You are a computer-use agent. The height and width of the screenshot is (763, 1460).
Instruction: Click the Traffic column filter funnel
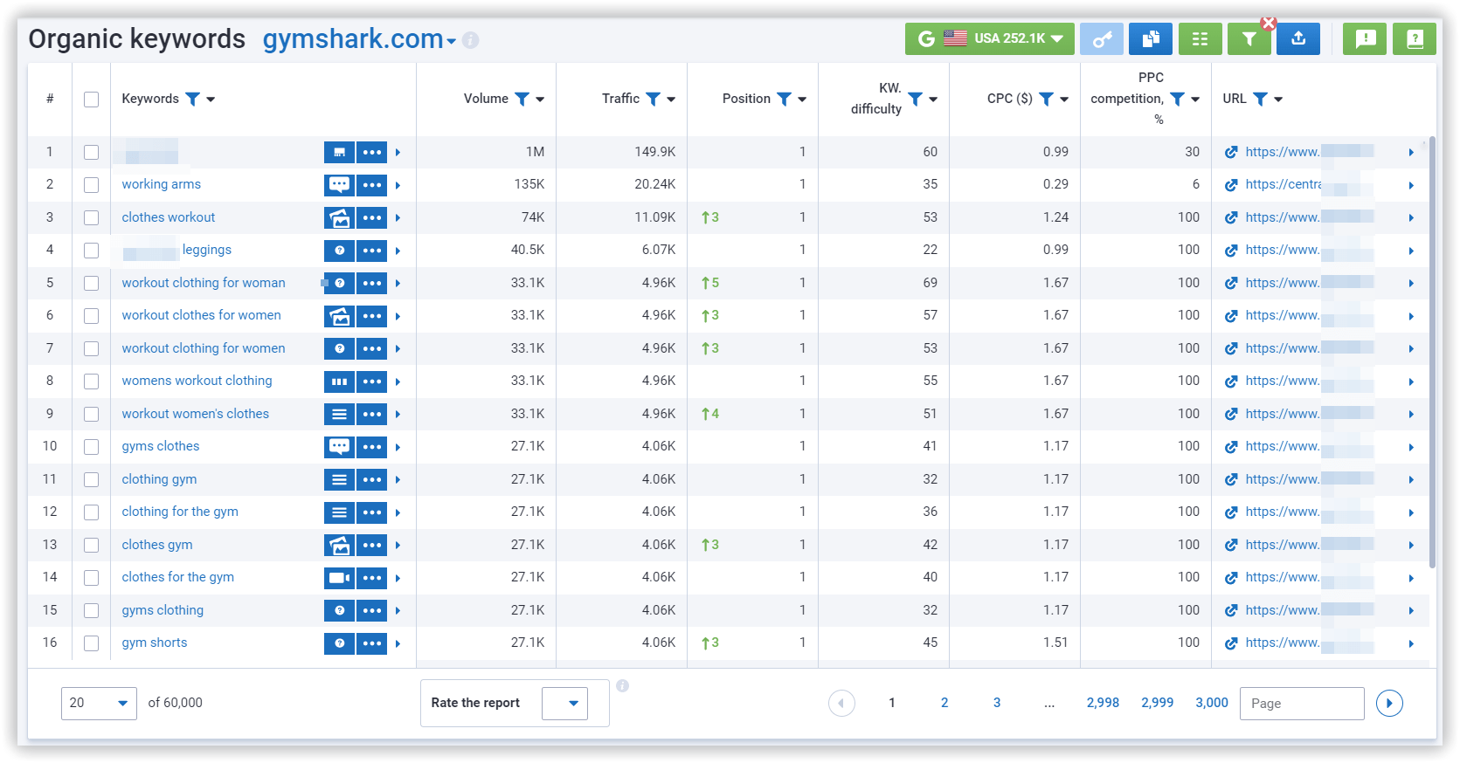click(654, 99)
